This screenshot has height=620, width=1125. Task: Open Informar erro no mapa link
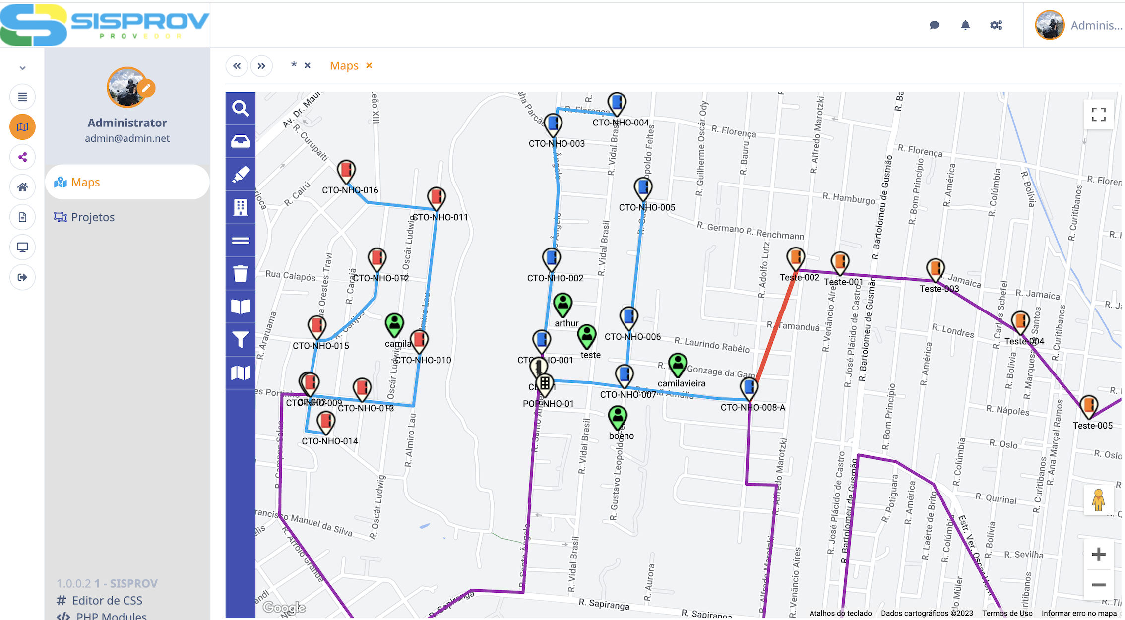[1079, 613]
